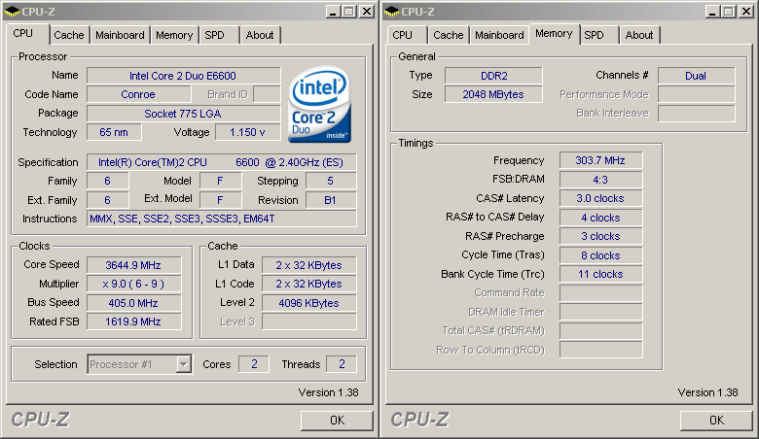Click the empty Bank Interleave field
The image size is (759, 439).
pos(696,114)
